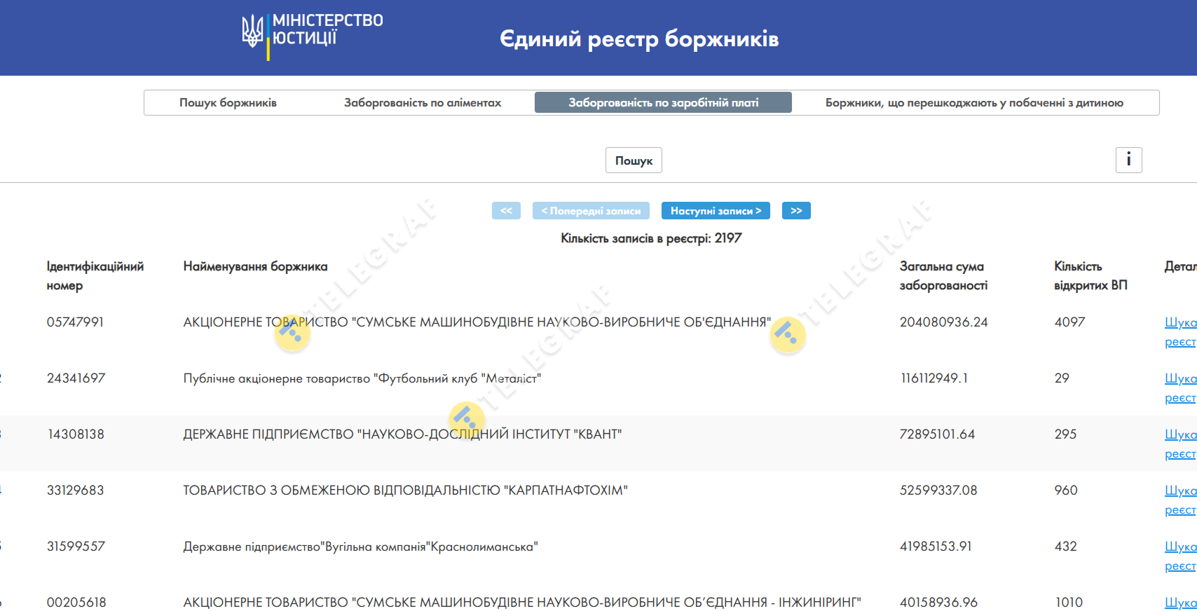
Task: Click debt amount 52599337.08
Action: (938, 490)
